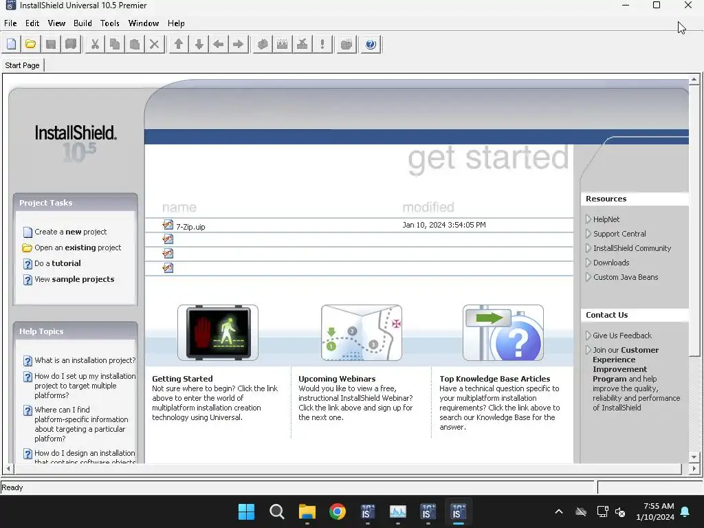Click the Move Left arrow toolbar icon
The image size is (704, 528).
point(219,44)
